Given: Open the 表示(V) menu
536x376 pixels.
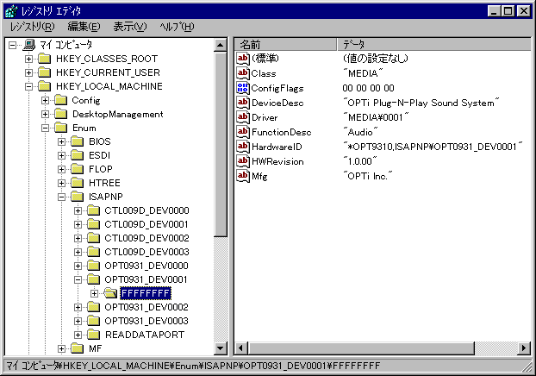Looking at the screenshot, I should point(130,27).
